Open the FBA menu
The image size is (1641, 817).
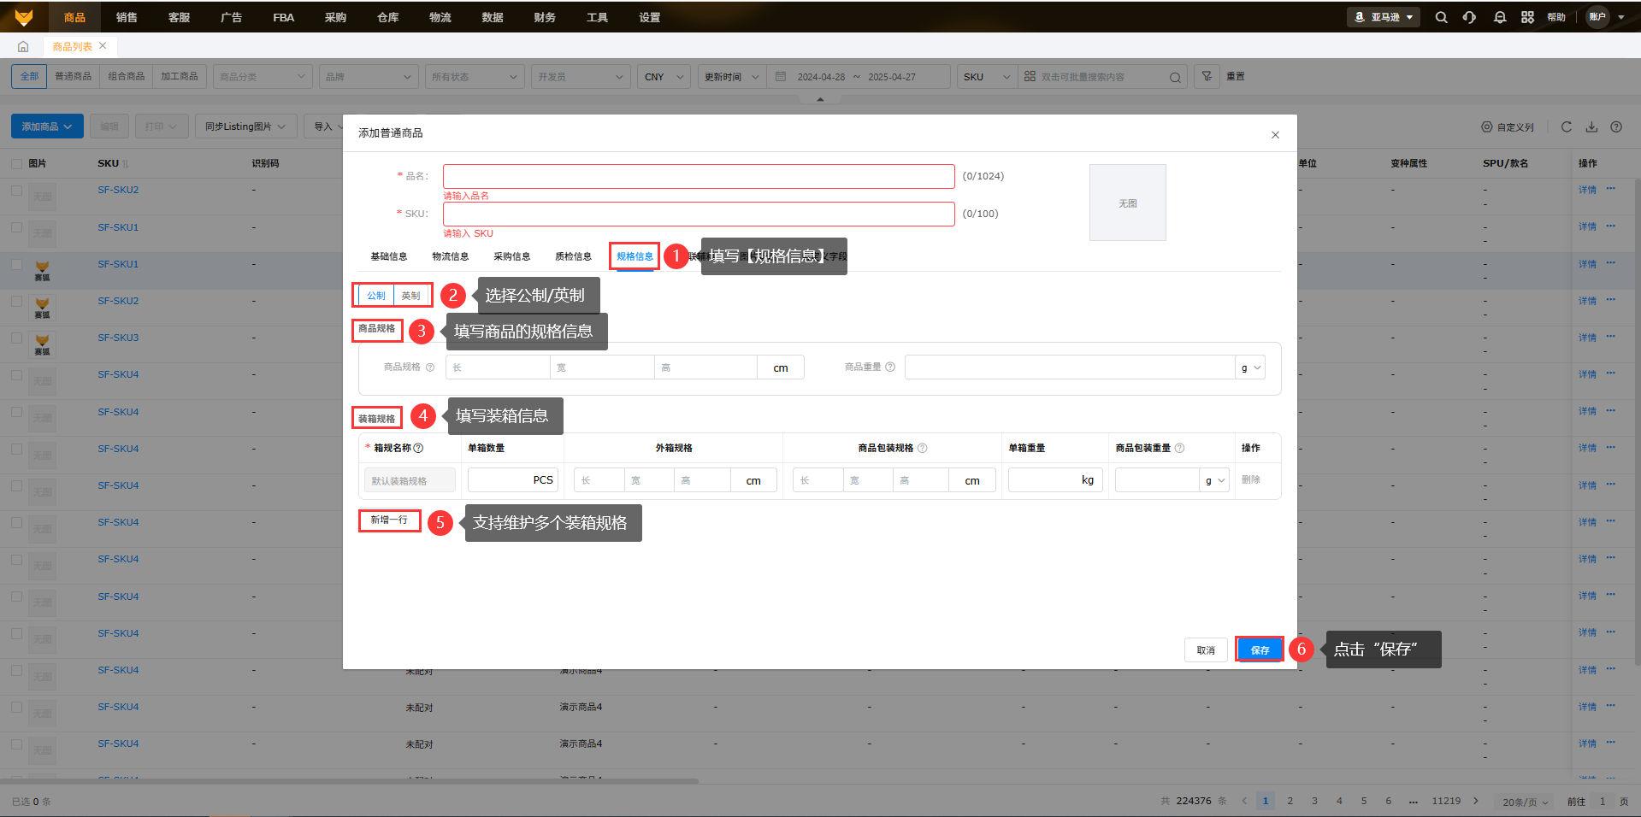click(x=283, y=17)
